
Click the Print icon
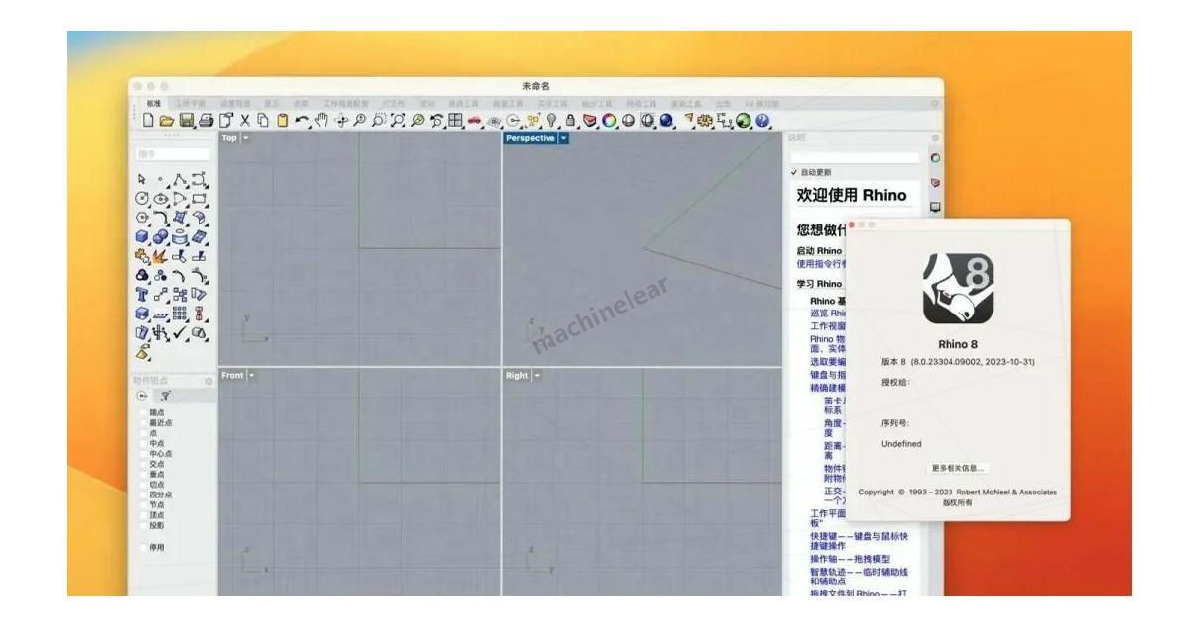point(204,120)
